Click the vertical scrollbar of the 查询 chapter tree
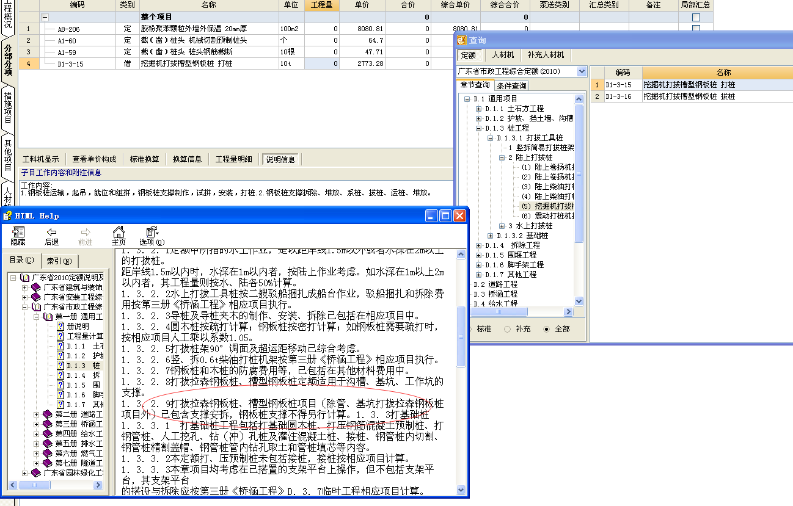This screenshot has width=793, height=506. coord(580,201)
